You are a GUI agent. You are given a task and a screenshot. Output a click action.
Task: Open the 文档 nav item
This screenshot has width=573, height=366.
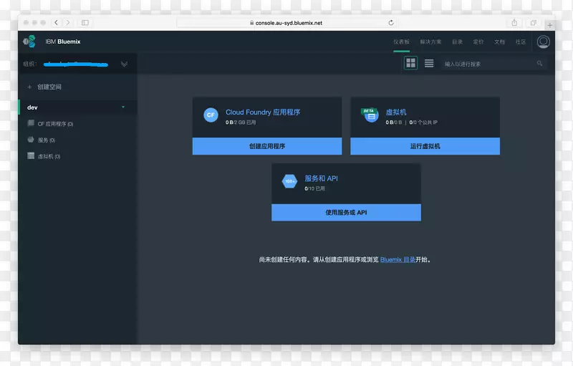point(499,42)
